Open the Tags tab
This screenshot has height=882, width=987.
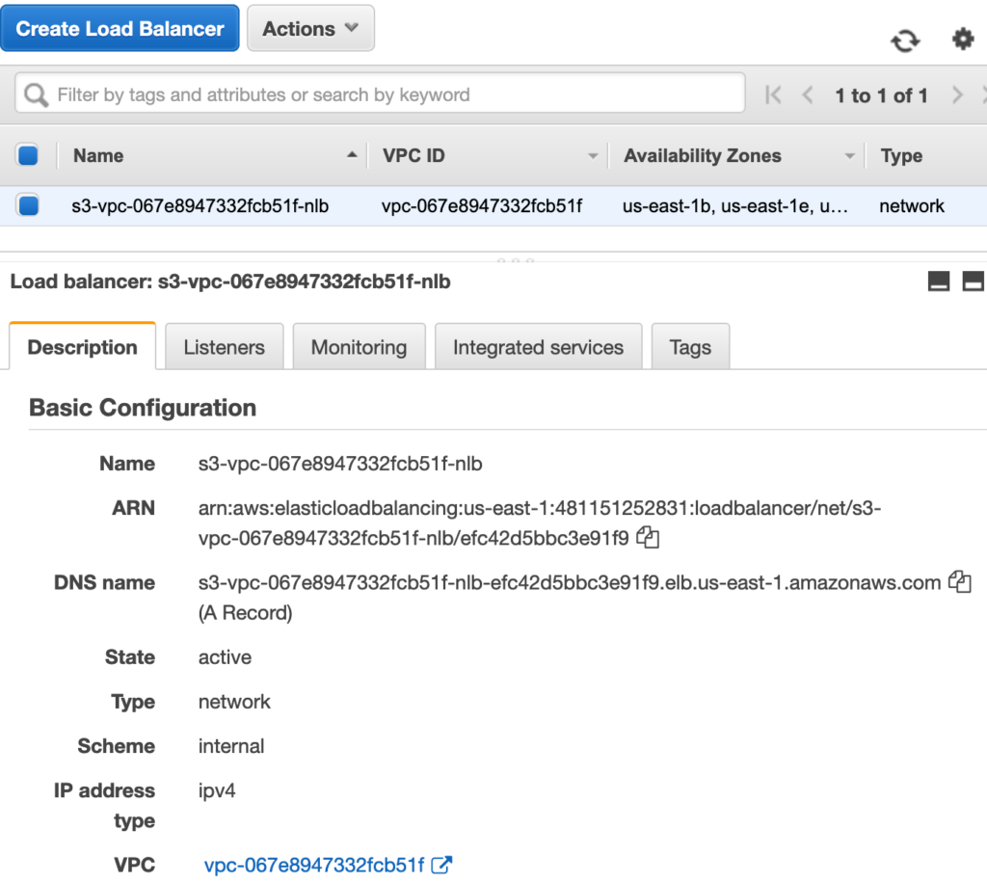(690, 347)
